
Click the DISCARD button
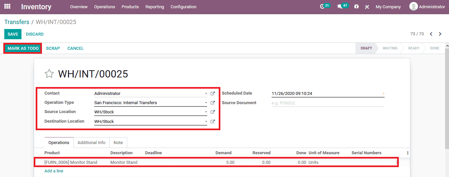click(35, 34)
